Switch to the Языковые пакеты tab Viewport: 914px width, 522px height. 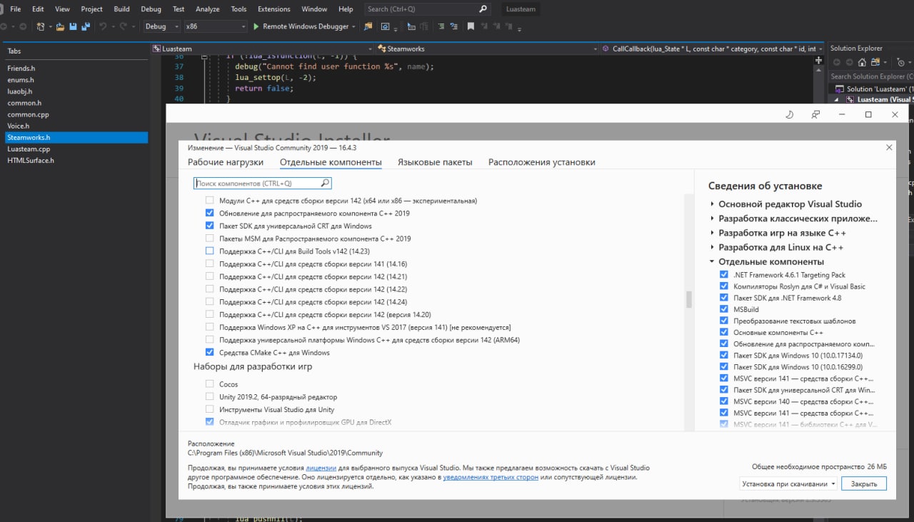(435, 162)
